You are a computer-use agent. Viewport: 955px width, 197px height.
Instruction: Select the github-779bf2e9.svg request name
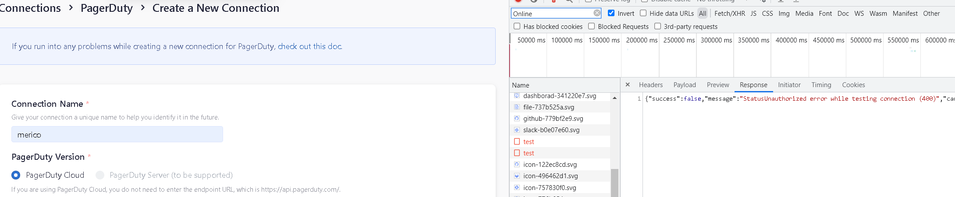click(x=553, y=118)
